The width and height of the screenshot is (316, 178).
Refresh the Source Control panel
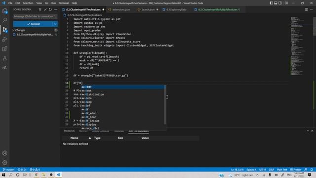(x=50, y=9)
